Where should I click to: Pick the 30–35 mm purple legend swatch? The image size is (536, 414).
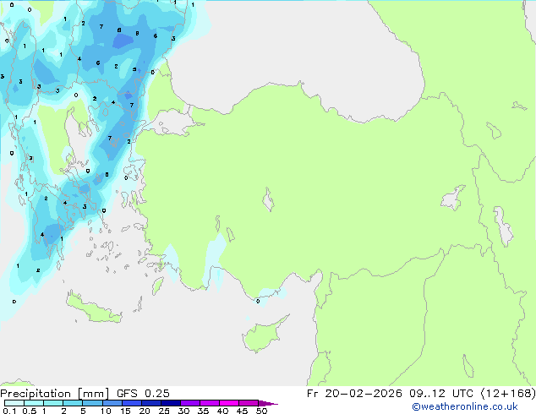click(x=189, y=403)
